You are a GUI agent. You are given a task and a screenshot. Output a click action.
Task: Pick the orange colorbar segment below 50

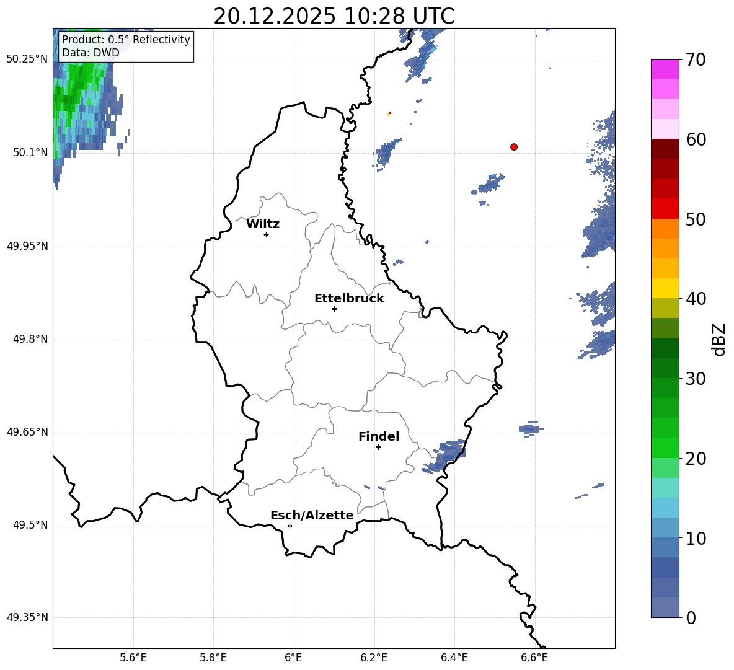pos(665,229)
